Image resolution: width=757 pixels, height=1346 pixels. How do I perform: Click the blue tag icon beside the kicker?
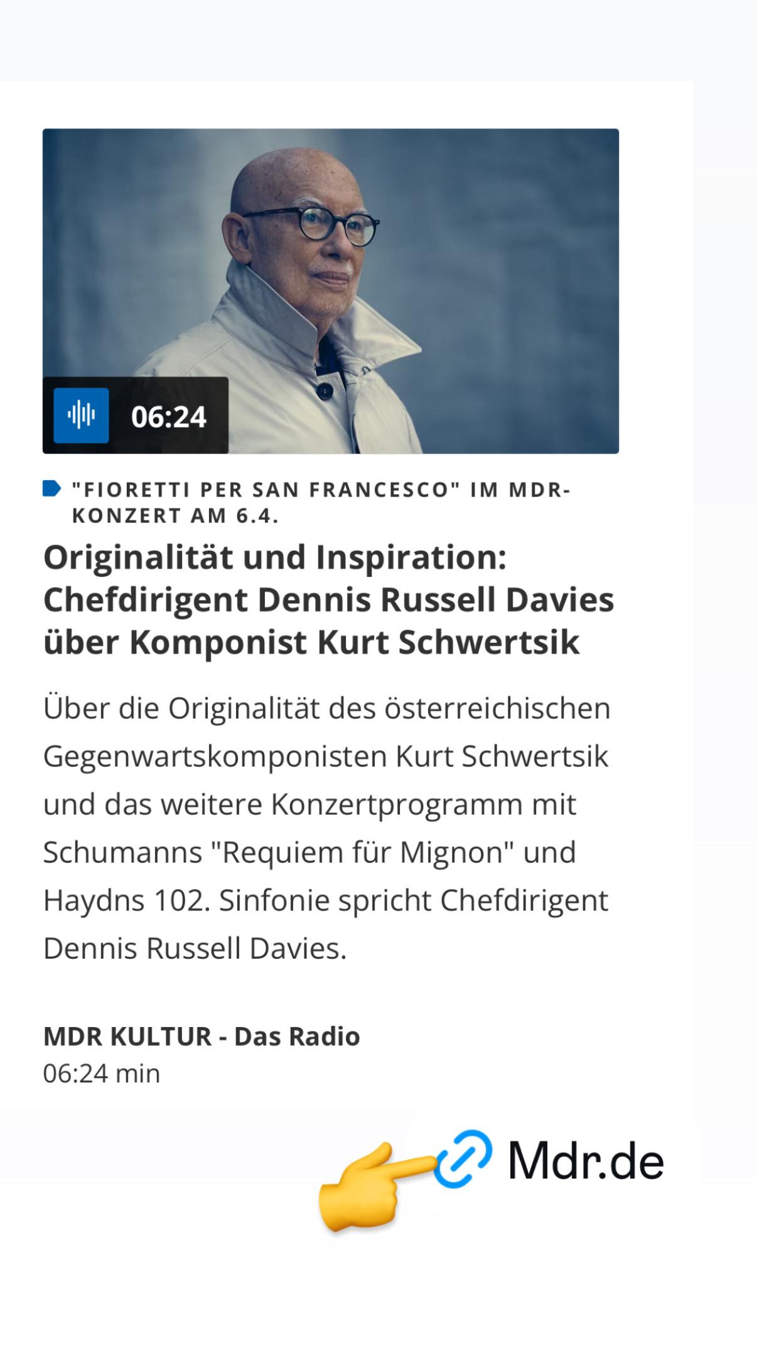51,488
